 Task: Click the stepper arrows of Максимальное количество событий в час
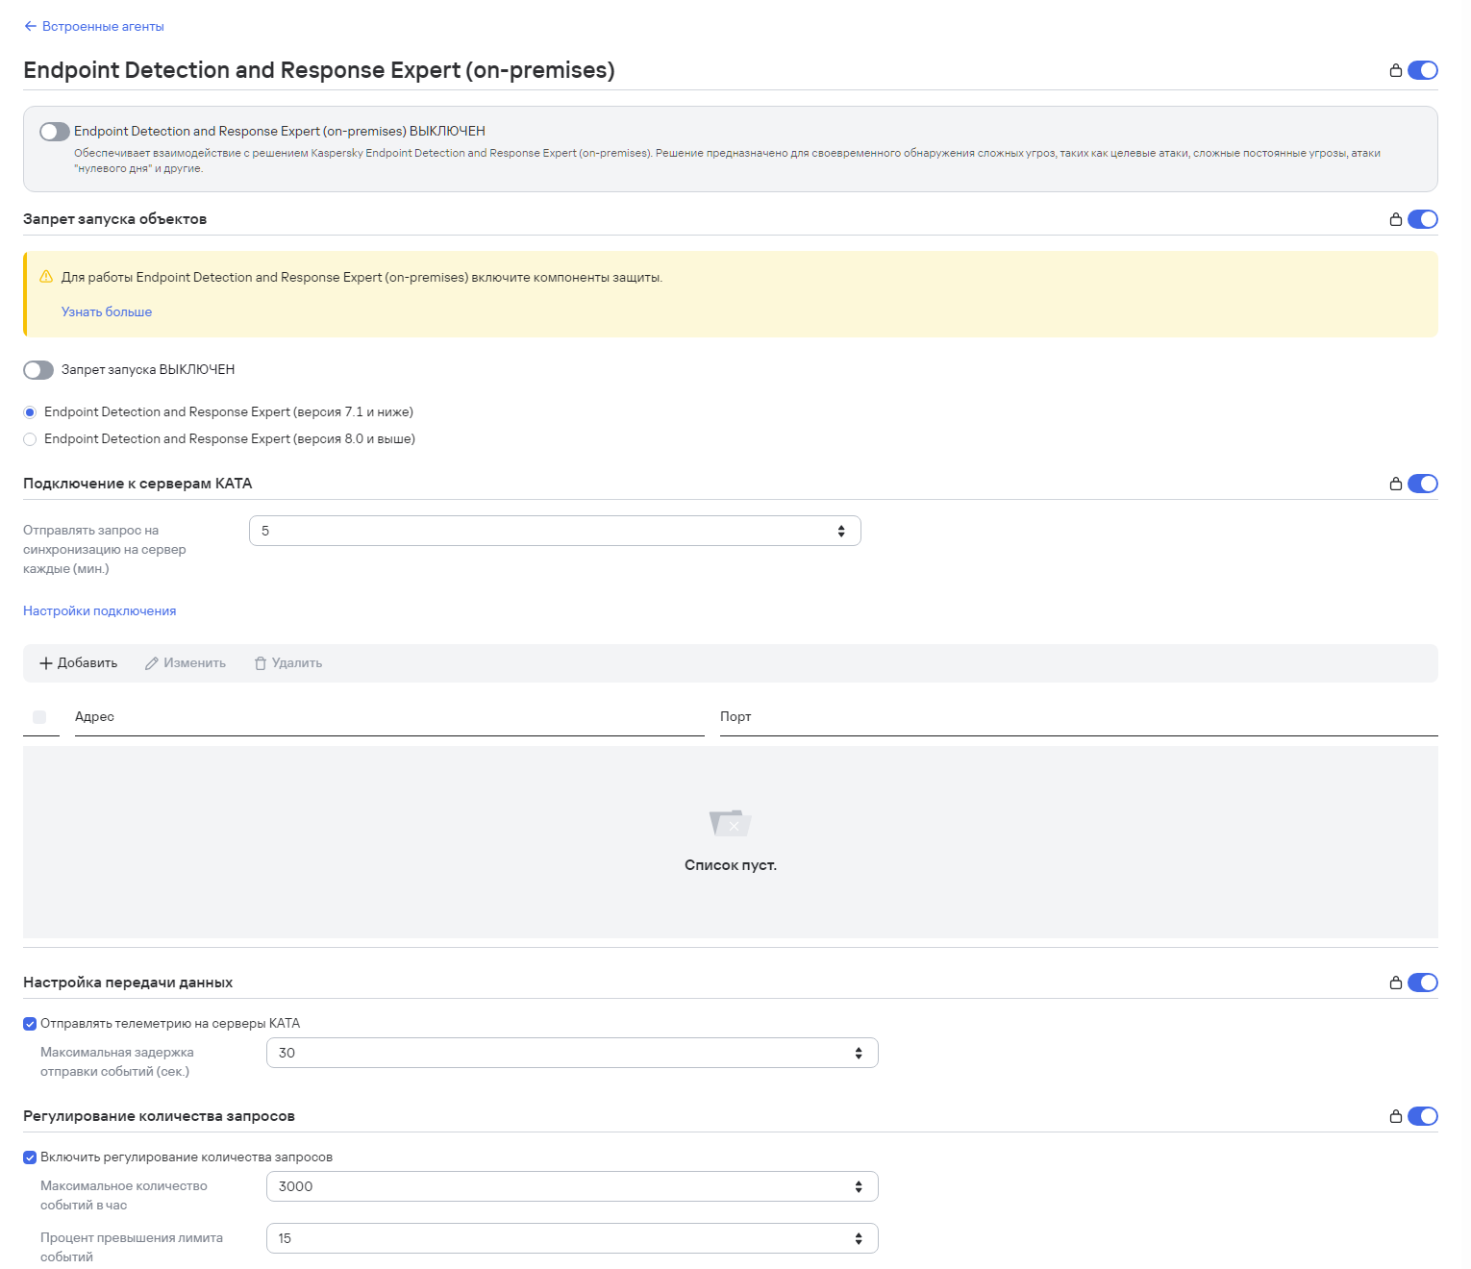859,1186
